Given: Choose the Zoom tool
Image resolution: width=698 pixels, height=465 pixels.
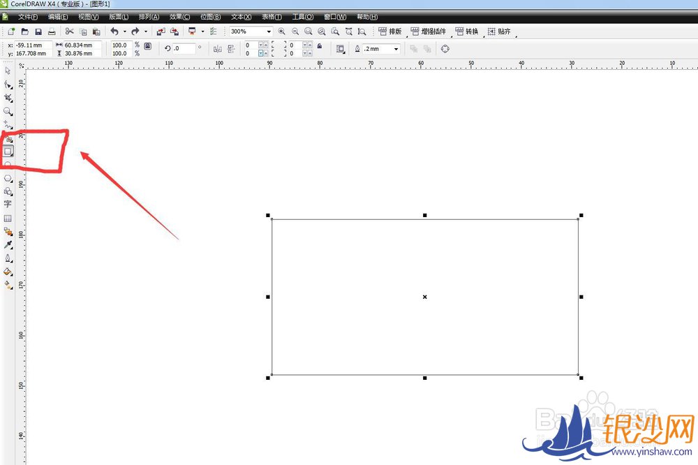Looking at the screenshot, I should click(8, 112).
